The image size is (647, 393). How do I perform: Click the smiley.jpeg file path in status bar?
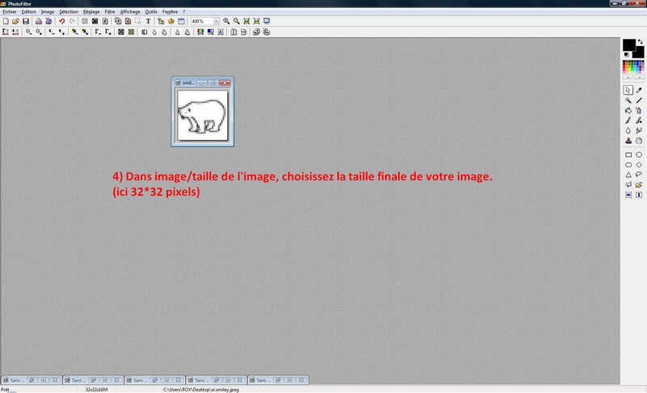point(201,389)
